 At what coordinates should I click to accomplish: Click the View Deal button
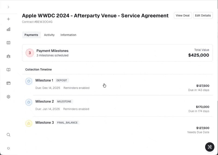(183, 16)
